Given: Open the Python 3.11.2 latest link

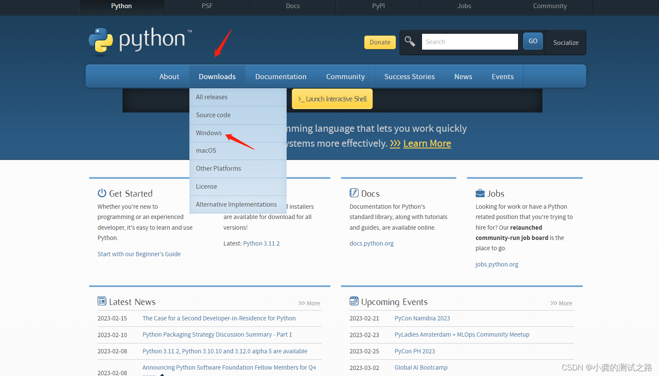Looking at the screenshot, I should pyautogui.click(x=261, y=243).
